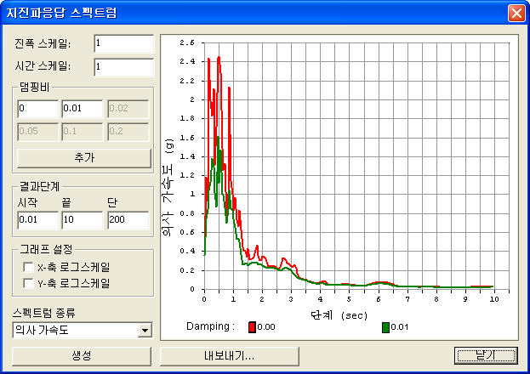Click the 결과단계 group label
Screen dimensions: 530x374
pos(40,186)
